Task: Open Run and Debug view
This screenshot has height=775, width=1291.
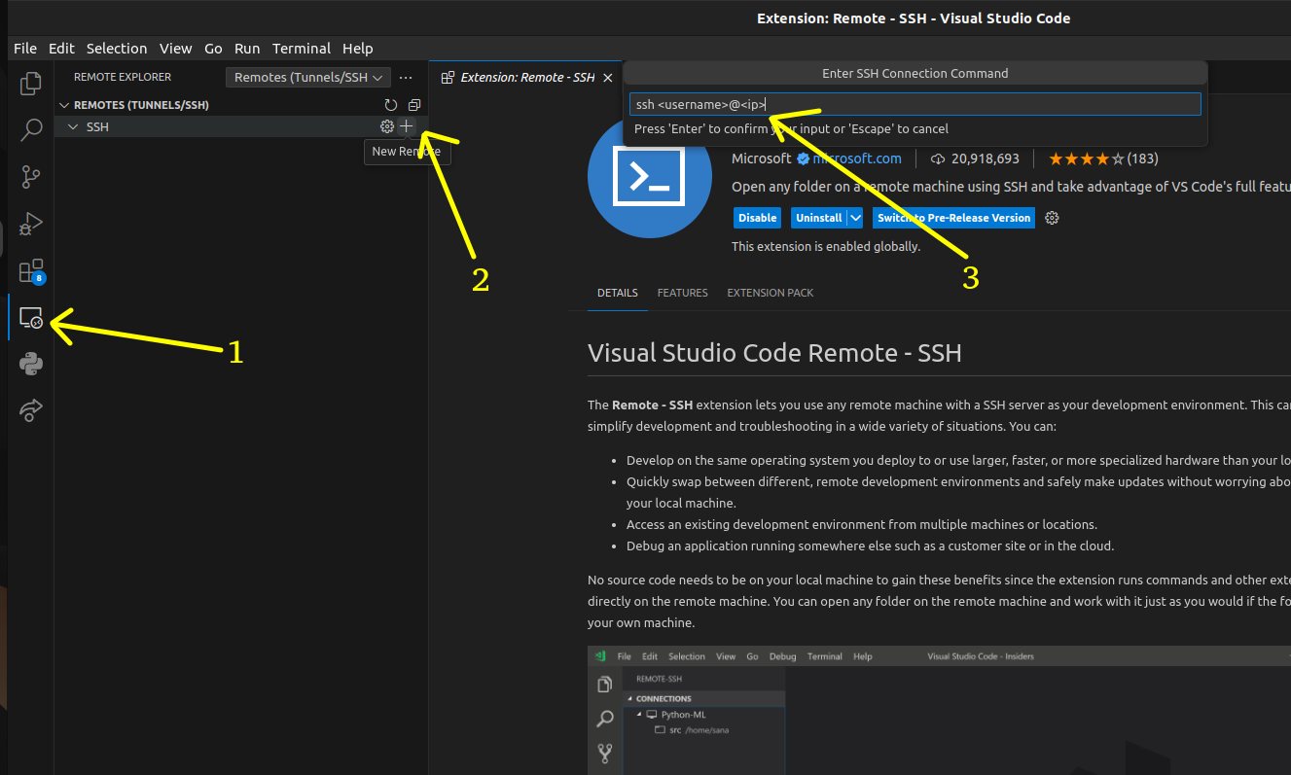Action: pos(31,223)
